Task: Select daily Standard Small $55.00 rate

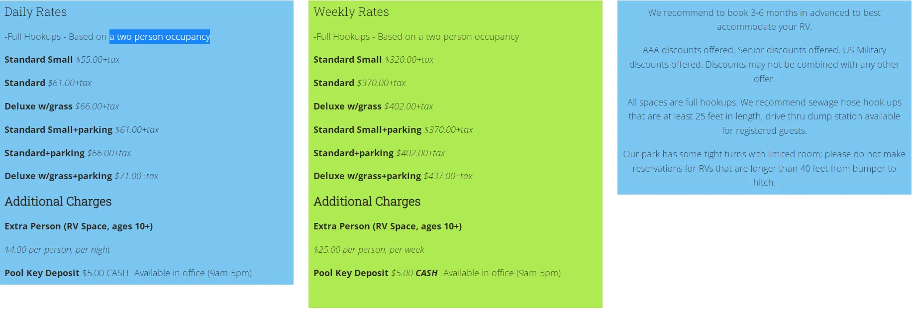Action: [x=62, y=60]
